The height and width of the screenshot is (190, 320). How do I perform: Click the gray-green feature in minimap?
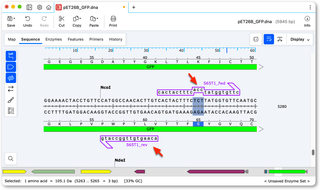(53, 172)
